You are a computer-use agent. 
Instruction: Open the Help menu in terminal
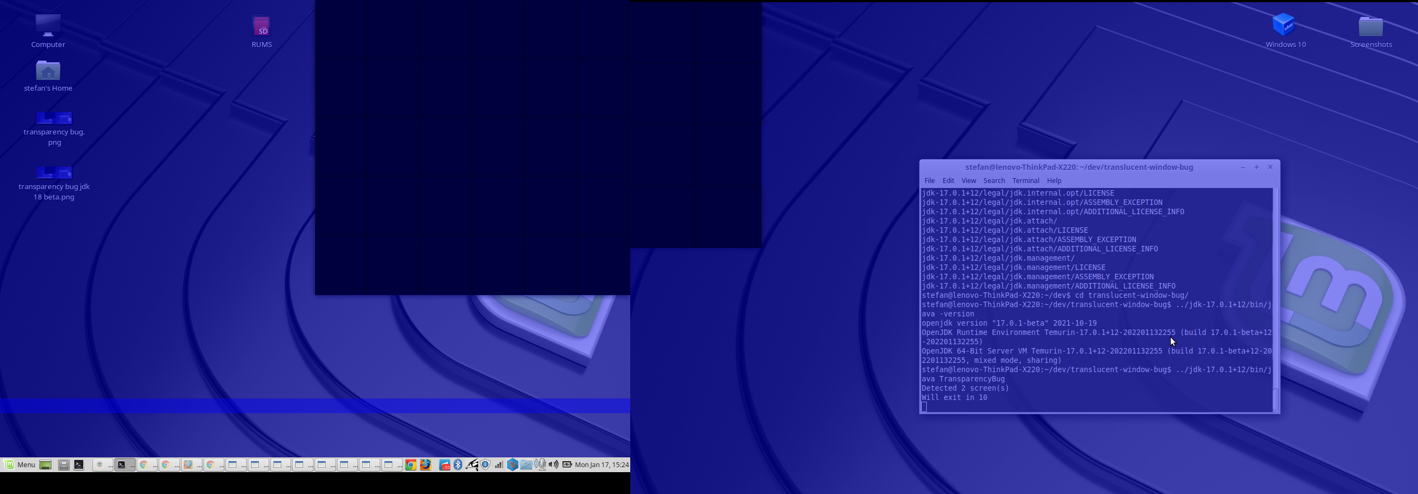click(x=1054, y=180)
